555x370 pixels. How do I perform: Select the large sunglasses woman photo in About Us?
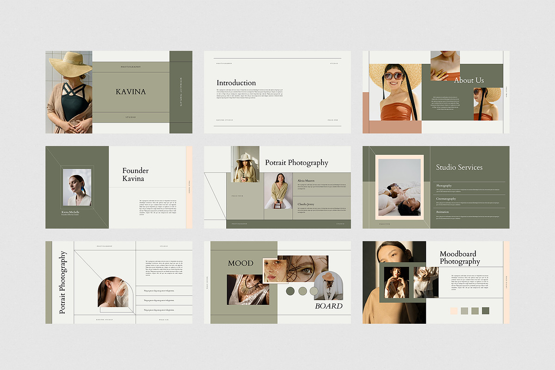pyautogui.click(x=395, y=92)
